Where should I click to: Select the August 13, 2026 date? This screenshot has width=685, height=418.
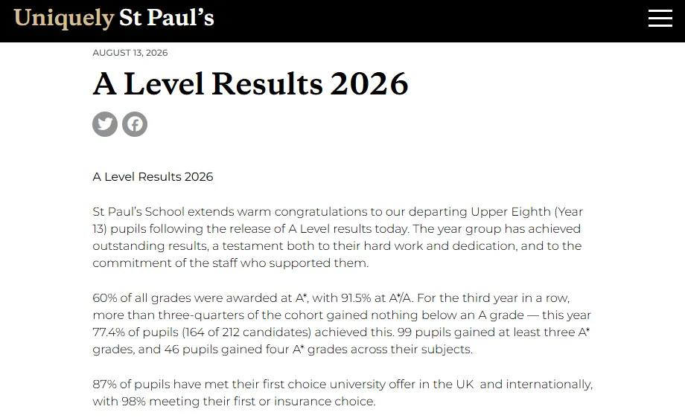[130, 53]
